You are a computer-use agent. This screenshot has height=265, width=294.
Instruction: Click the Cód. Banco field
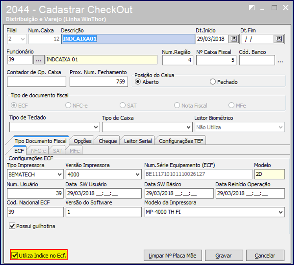tap(257, 60)
